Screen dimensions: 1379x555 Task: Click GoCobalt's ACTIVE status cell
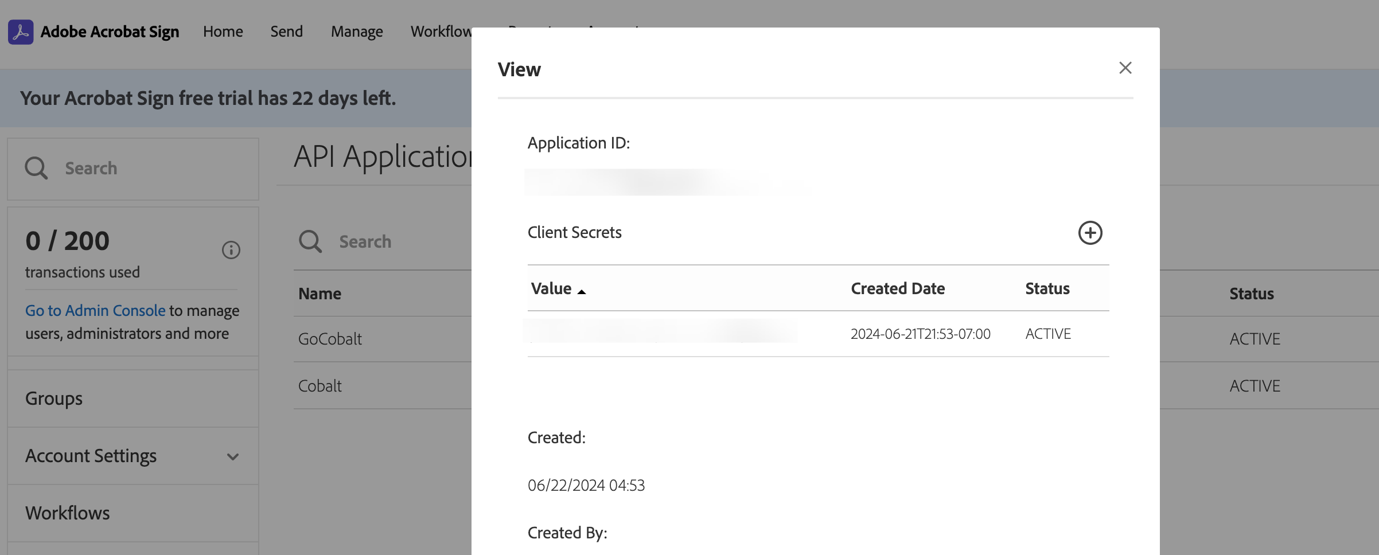(1255, 339)
